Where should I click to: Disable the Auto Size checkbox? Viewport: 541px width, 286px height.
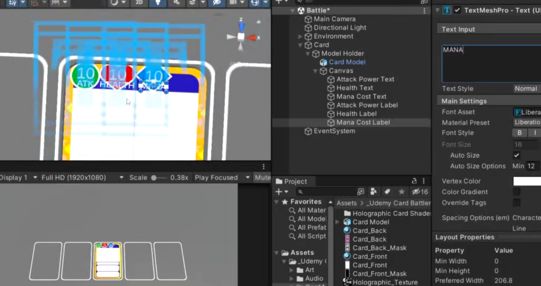[517, 155]
